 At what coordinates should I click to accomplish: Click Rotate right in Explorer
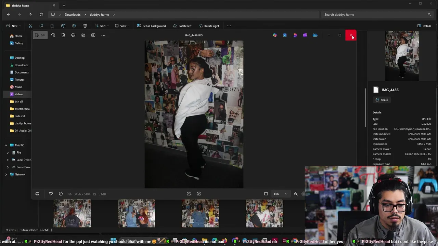point(208,26)
